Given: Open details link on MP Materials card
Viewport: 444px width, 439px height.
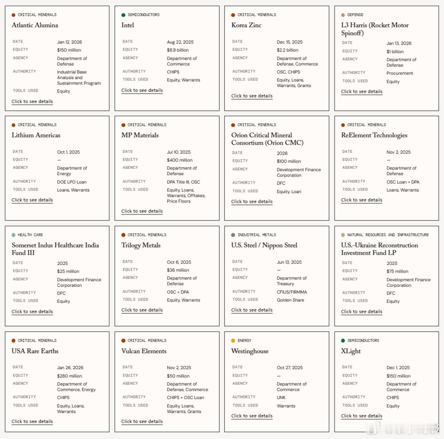Looking at the screenshot, I should point(142,211).
